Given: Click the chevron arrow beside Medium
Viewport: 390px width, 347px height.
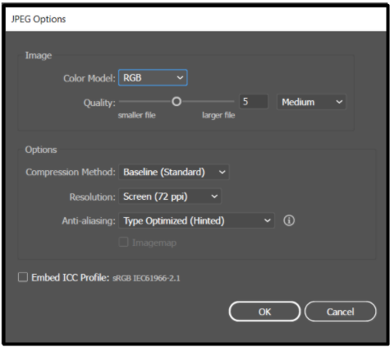Looking at the screenshot, I should (339, 102).
